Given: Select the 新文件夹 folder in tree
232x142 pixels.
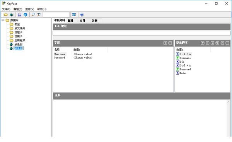Looking at the screenshot, I should 20,28.
